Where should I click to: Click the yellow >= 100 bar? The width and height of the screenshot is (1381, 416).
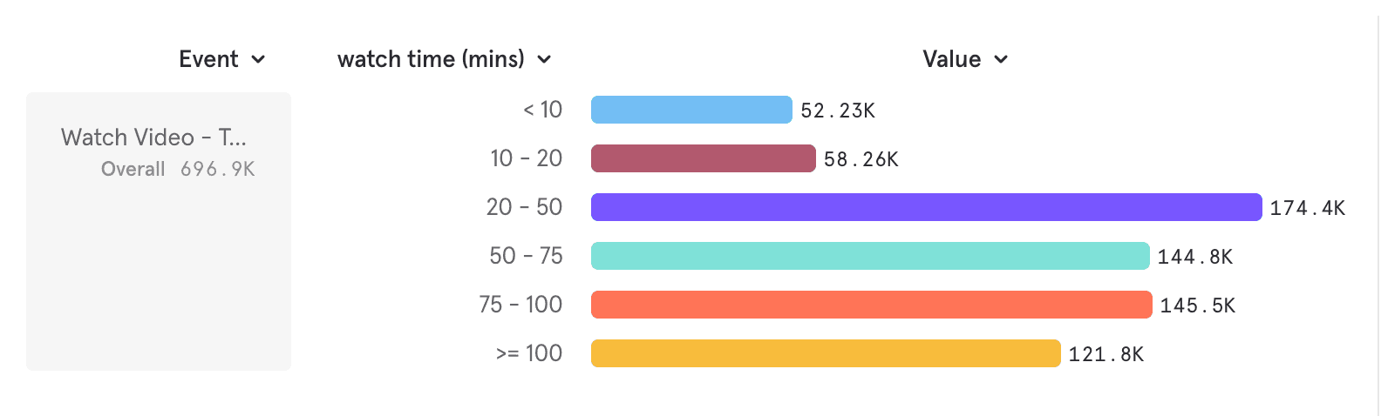tap(826, 353)
